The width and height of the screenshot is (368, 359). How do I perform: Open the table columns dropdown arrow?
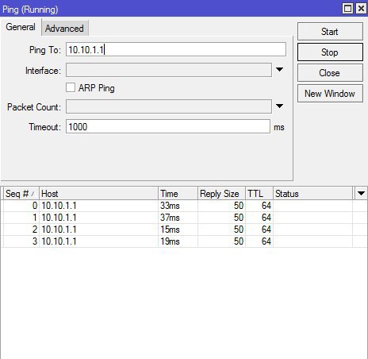(361, 194)
